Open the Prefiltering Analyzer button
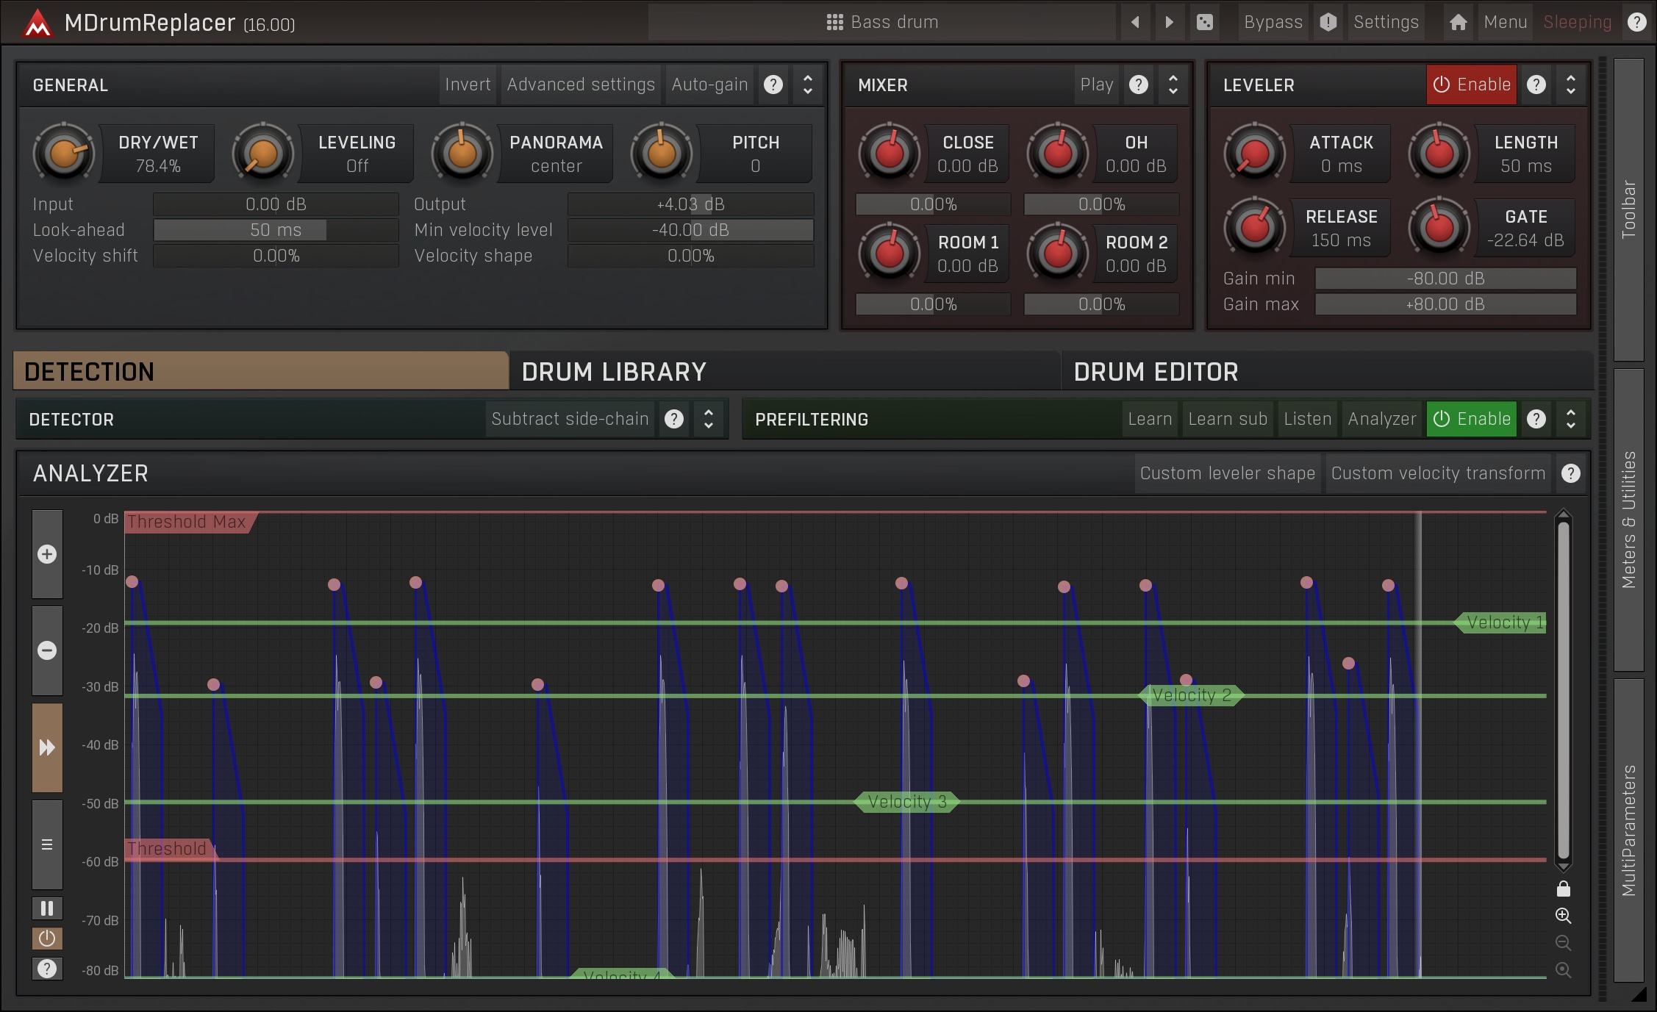The image size is (1657, 1012). [1381, 419]
